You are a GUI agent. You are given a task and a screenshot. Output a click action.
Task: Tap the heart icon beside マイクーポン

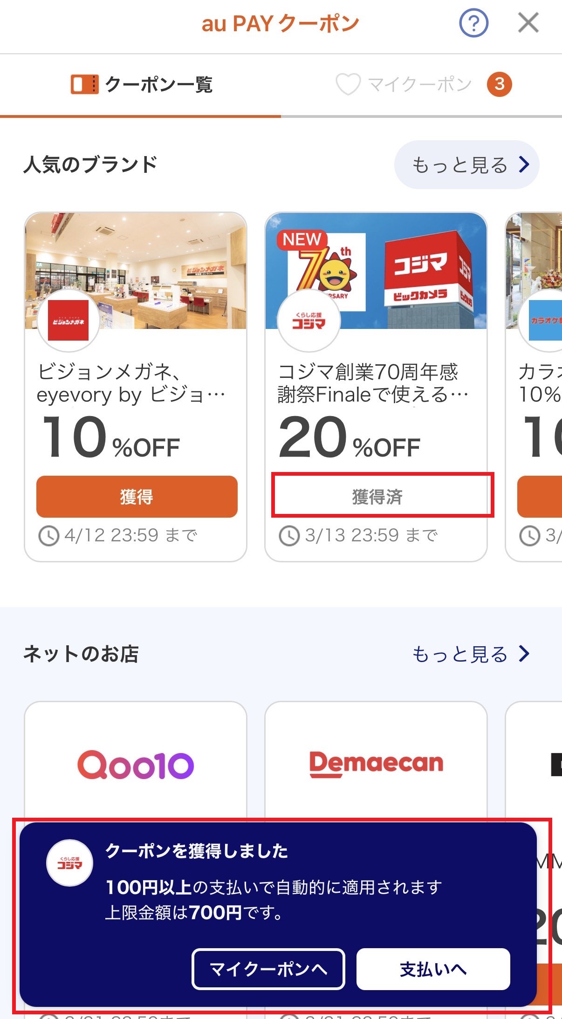coord(348,85)
